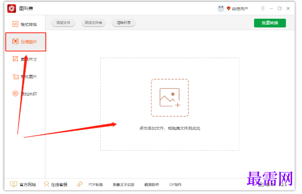Image resolution: width=302 pixels, height=194 pixels.
Task: Open the PDF转换 link
Action: 96,185
